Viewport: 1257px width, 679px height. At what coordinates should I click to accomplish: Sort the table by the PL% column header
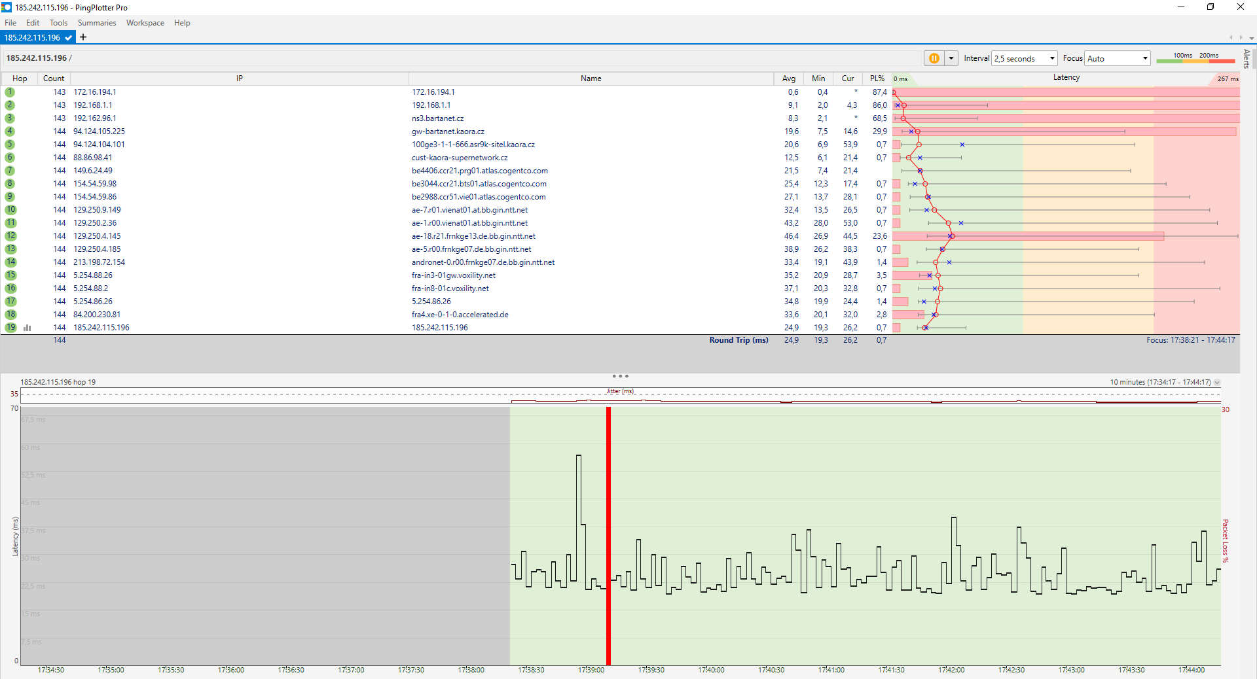(x=877, y=78)
